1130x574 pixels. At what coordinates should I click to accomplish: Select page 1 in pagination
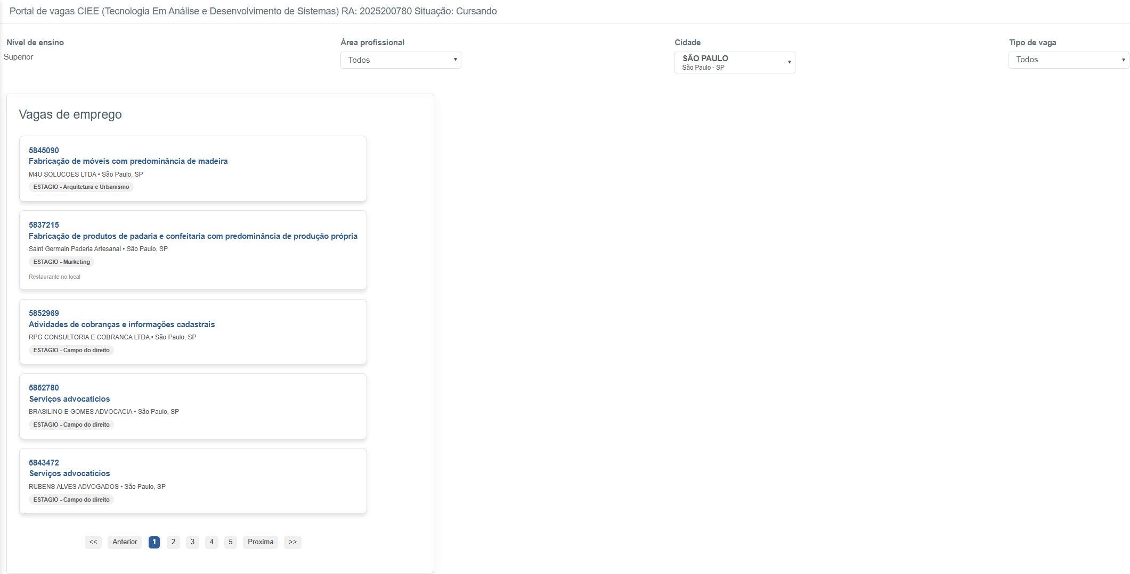click(x=154, y=542)
